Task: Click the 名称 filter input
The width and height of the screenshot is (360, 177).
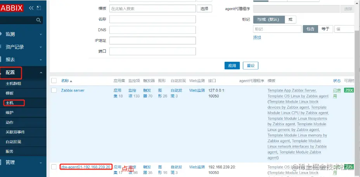Action: pyautogui.click(x=152, y=19)
